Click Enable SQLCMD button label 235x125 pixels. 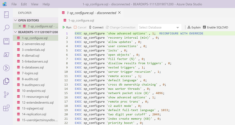(218, 27)
